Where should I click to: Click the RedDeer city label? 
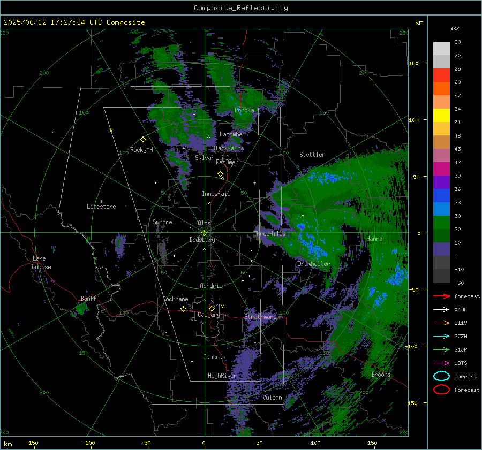pos(227,162)
